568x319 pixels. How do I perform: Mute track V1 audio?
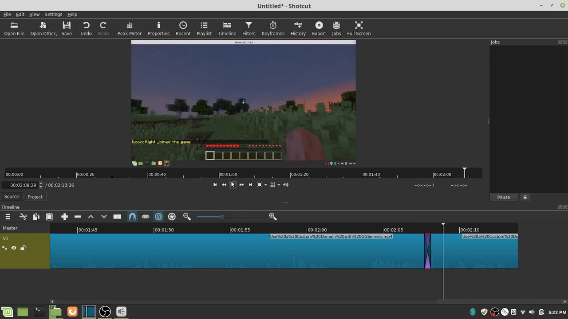[x=5, y=248]
